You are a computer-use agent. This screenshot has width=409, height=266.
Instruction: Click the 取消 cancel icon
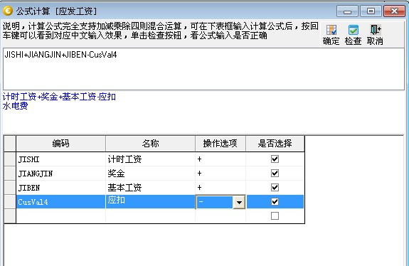375,35
